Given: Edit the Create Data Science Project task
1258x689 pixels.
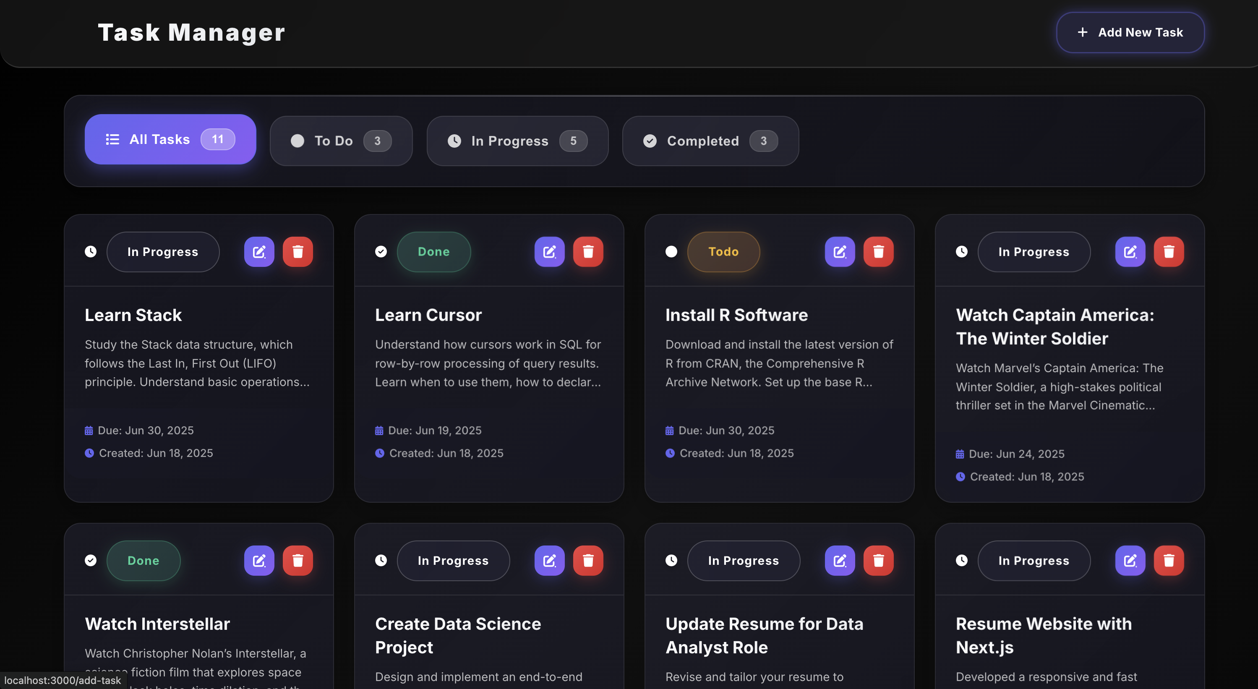Looking at the screenshot, I should tap(549, 561).
